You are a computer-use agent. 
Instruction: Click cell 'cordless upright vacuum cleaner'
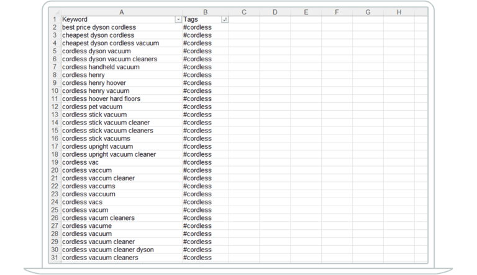[121, 154]
